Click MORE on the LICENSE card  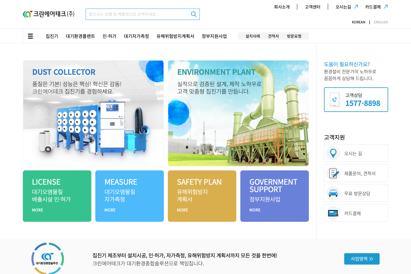[37, 210]
